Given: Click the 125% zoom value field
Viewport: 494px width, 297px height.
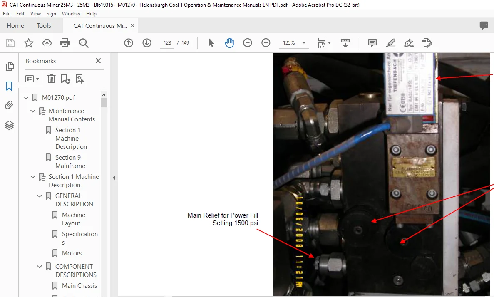Looking at the screenshot, I should [289, 43].
